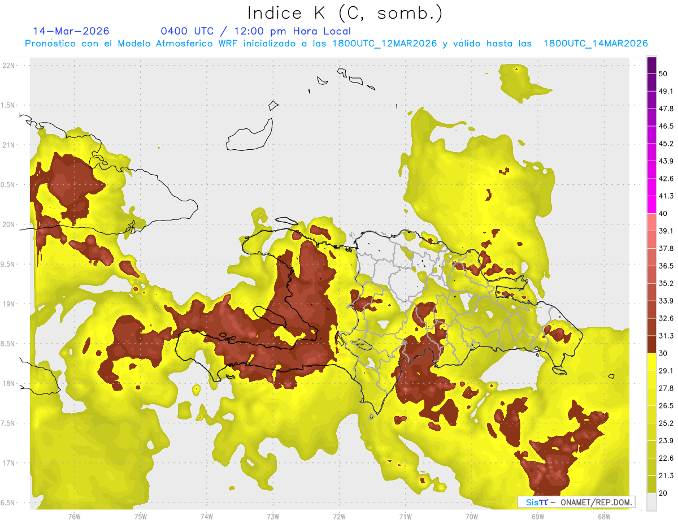678x524 pixels.
Task: Pick the salmon swatch between 39.1 and 40
Action: pos(651,222)
